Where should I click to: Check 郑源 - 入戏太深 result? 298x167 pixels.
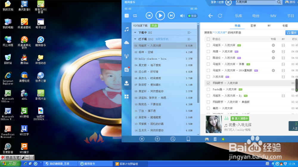tap(208, 52)
